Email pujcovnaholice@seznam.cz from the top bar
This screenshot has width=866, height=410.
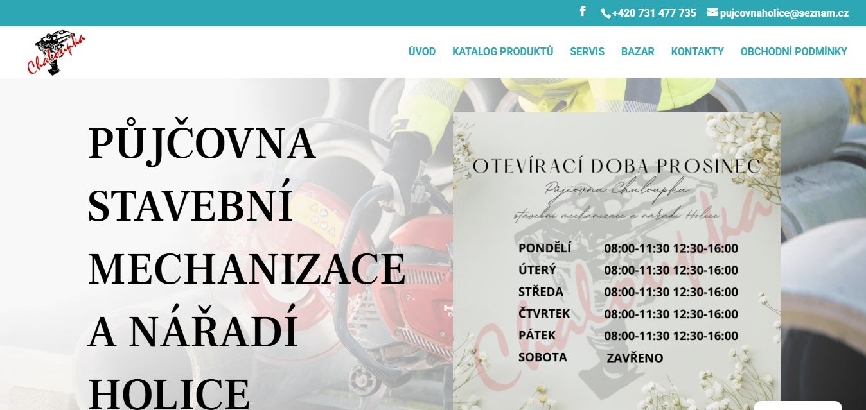point(784,13)
